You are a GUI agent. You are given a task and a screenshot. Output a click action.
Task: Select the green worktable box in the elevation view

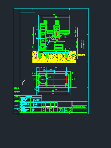click(58, 47)
